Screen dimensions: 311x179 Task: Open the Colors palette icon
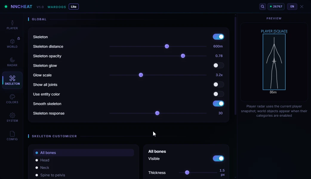pyautogui.click(x=12, y=97)
